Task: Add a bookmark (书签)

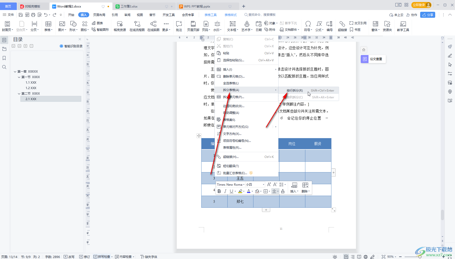Action: tap(355, 30)
